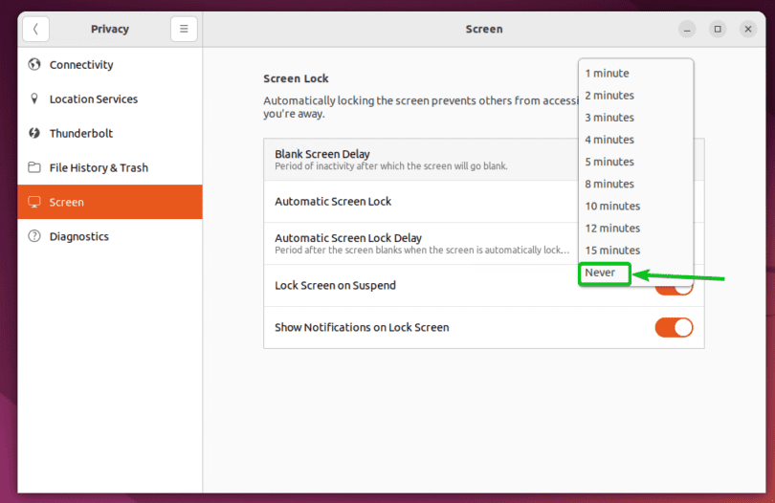Click the Thunderbolt lightning icon
The image size is (775, 503).
[34, 134]
